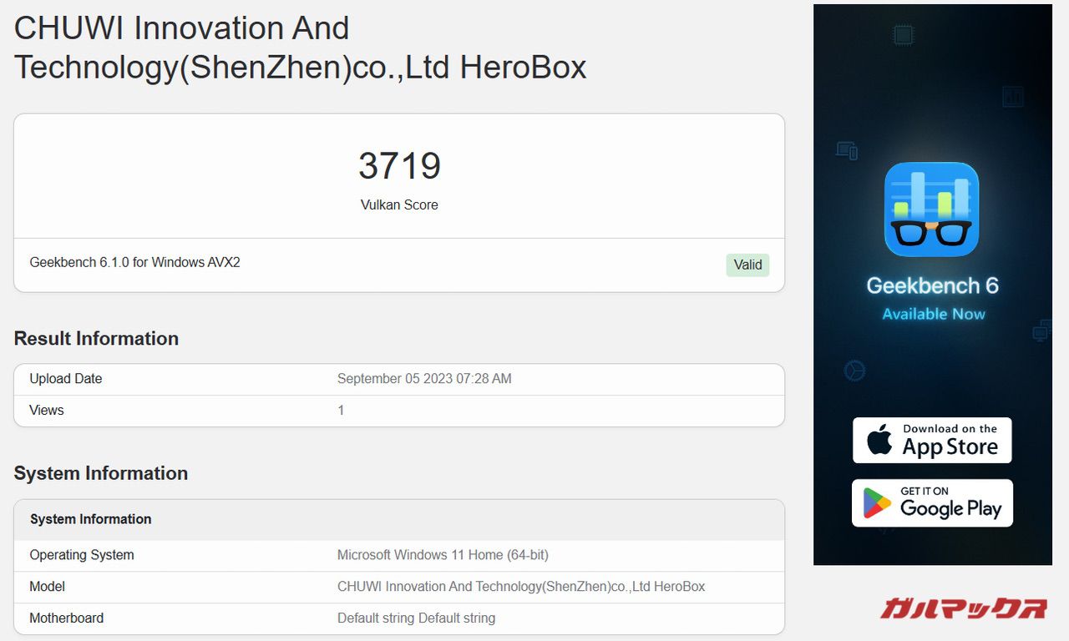Click the Google Play triangle logo
1069x641 pixels.
877,503
